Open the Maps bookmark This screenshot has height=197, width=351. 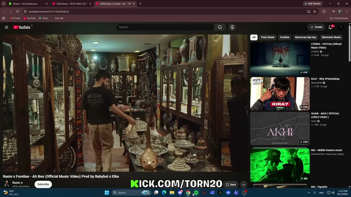(43, 18)
